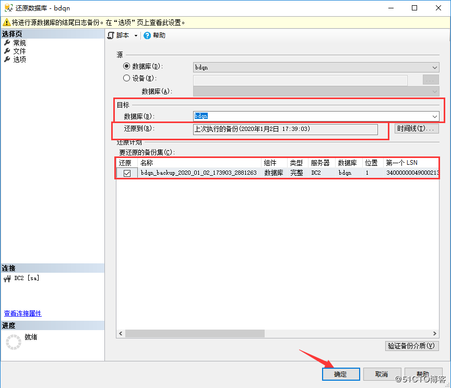Click the horizontal scrollbar thumb

(195, 333)
